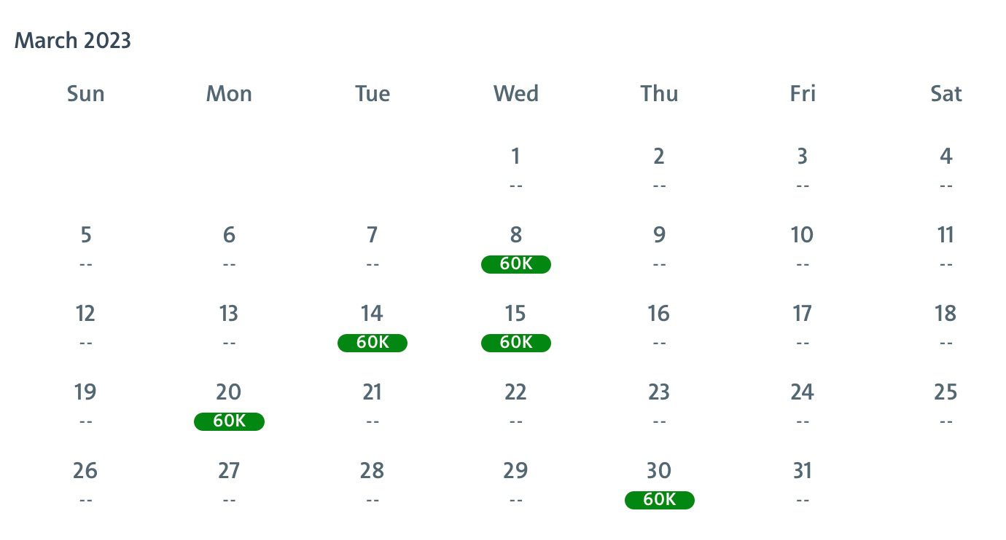This screenshot has height=540, width=1006.
Task: Click the Sat column header
Action: pyautogui.click(x=945, y=93)
